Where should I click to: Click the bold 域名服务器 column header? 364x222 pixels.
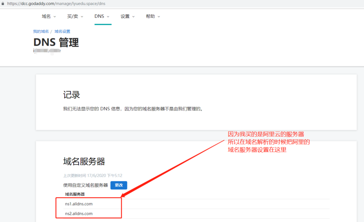(x=75, y=194)
